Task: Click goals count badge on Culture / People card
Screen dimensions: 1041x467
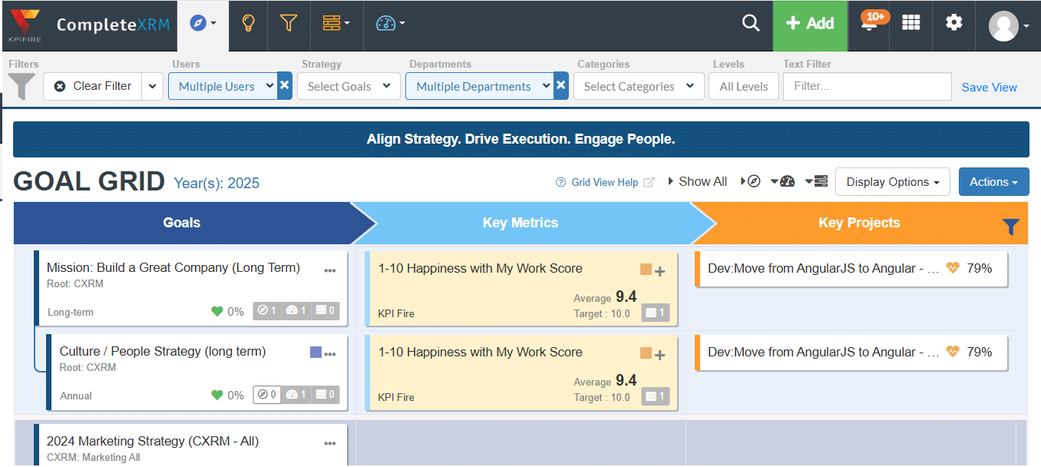Action: tap(266, 395)
